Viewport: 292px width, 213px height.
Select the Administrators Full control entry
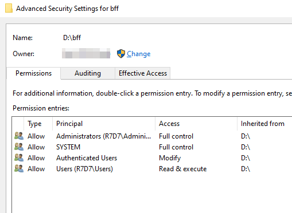pos(152,136)
